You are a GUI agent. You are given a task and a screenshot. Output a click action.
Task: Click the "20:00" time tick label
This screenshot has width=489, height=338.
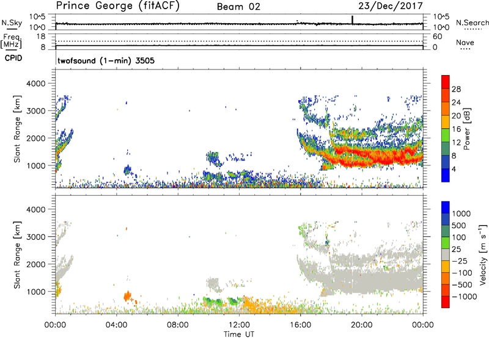click(x=362, y=325)
